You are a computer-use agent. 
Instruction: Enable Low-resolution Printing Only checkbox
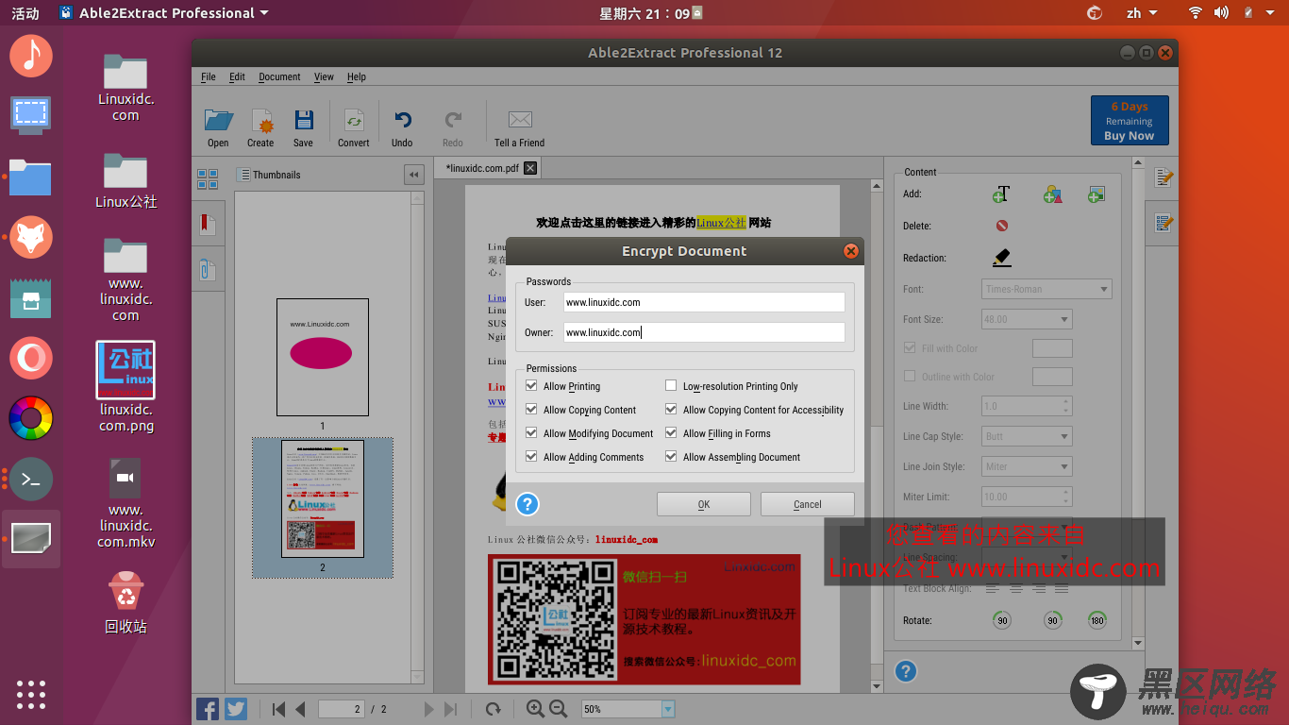671,386
